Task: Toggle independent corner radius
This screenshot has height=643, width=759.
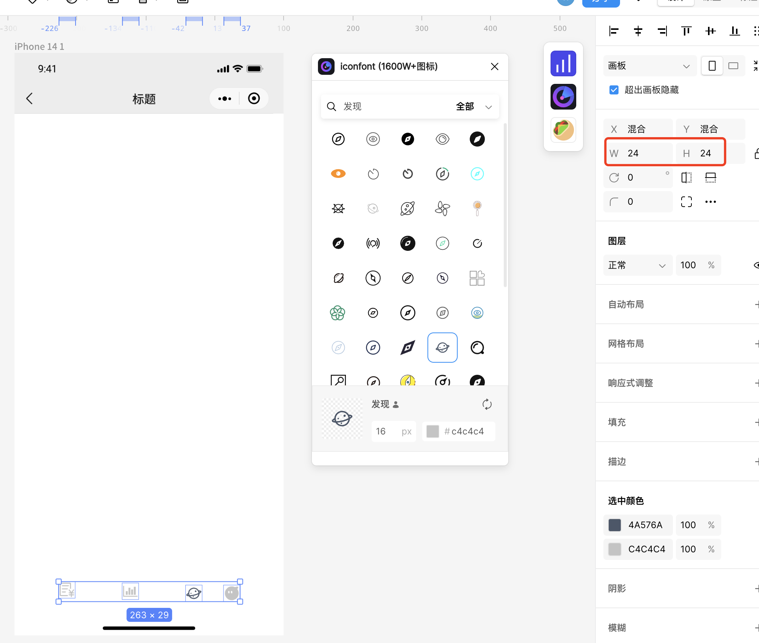Action: [x=686, y=202]
